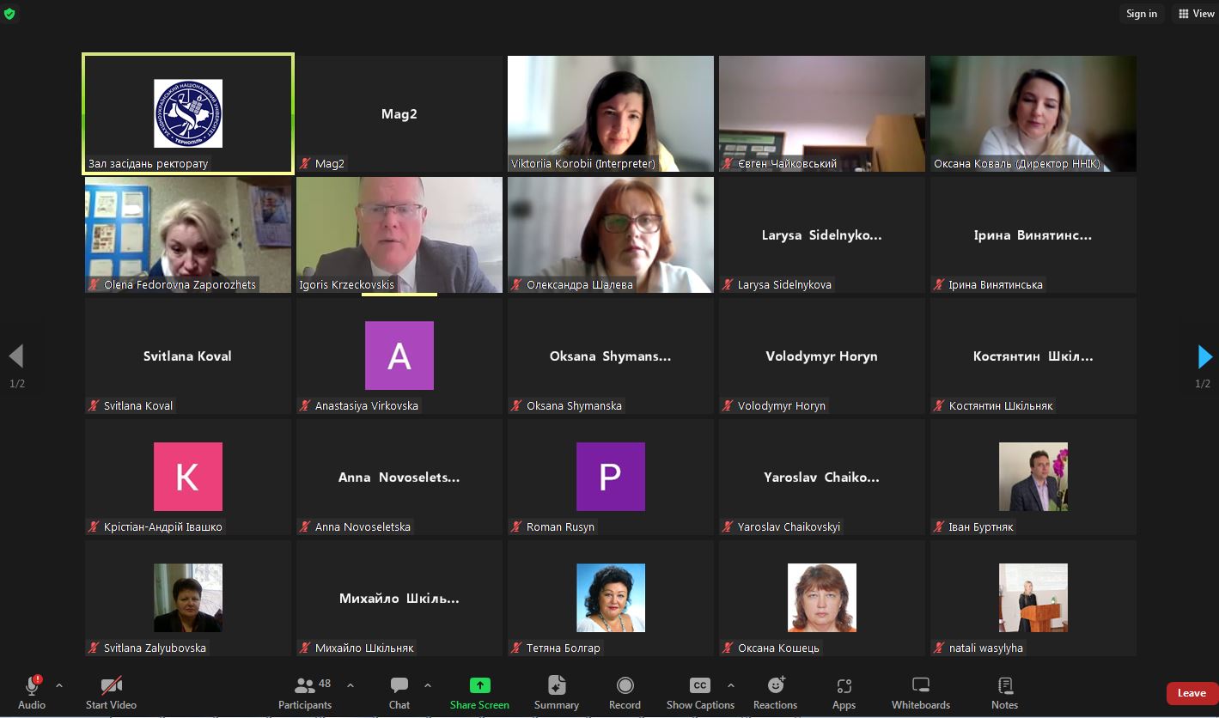Screen dimensions: 1219x718
Task: Click the green encryption shield icon
Action: (x=9, y=14)
